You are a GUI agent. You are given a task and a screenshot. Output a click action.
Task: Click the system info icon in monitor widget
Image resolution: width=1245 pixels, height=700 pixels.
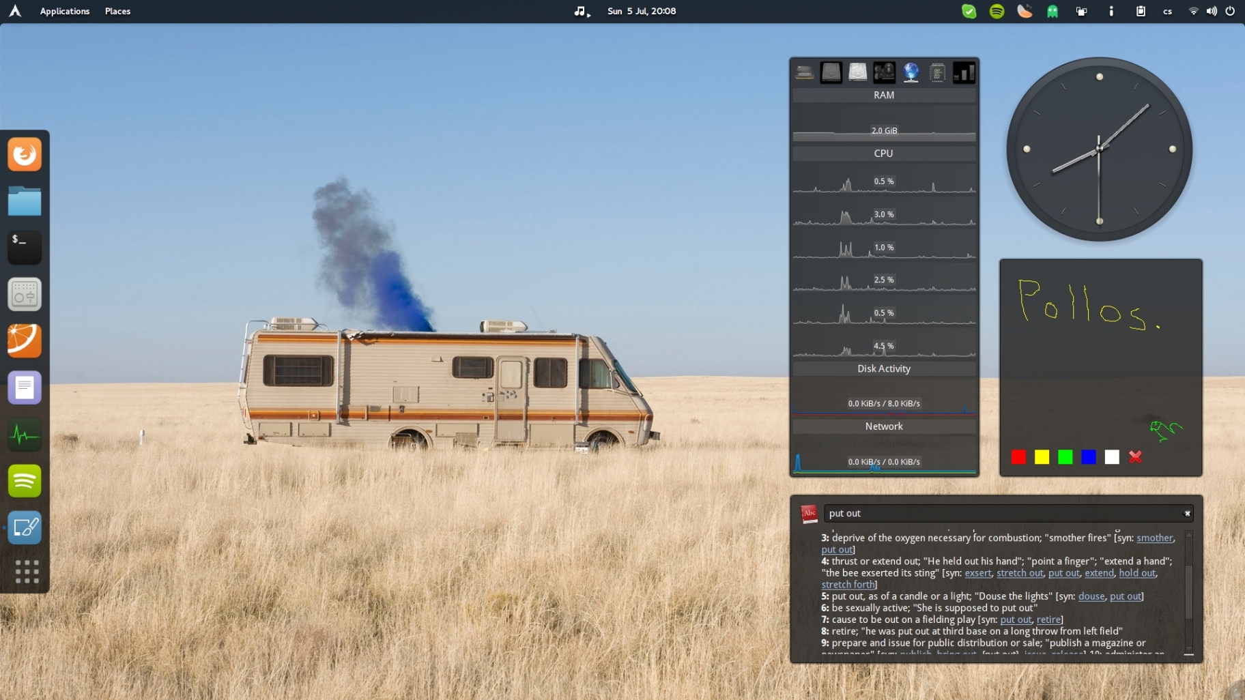pyautogui.click(x=884, y=72)
